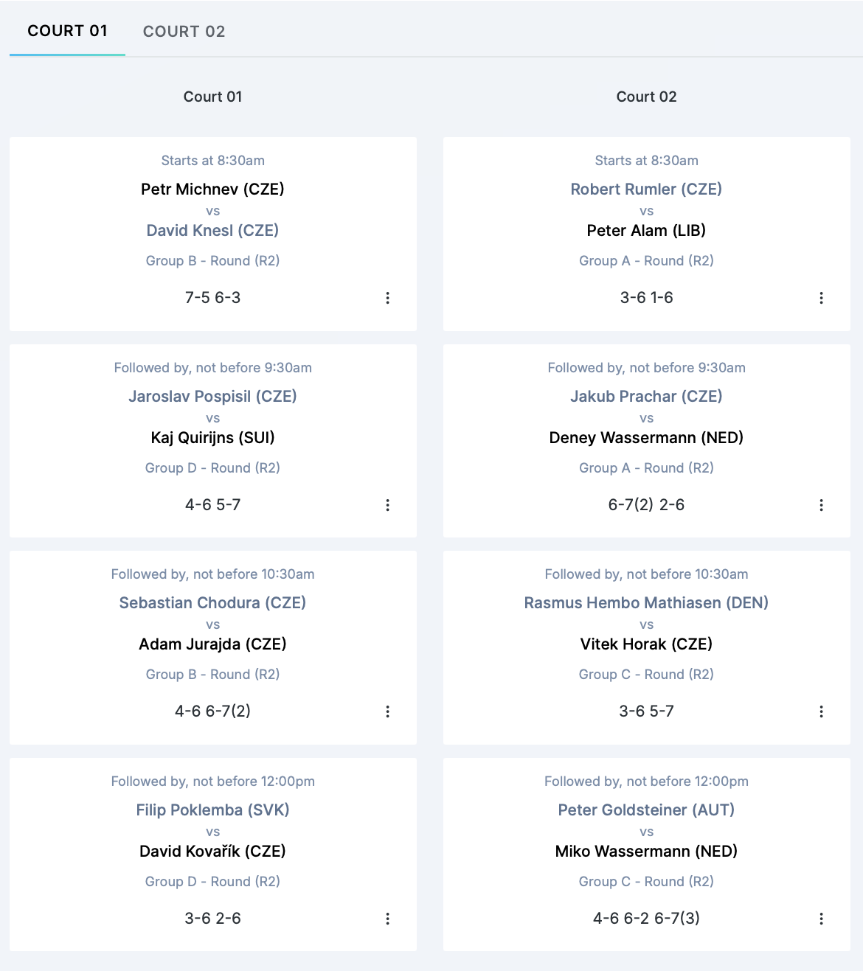The image size is (863, 971).
Task: Open Filip Poklemba (SVK) player link
Action: (212, 810)
